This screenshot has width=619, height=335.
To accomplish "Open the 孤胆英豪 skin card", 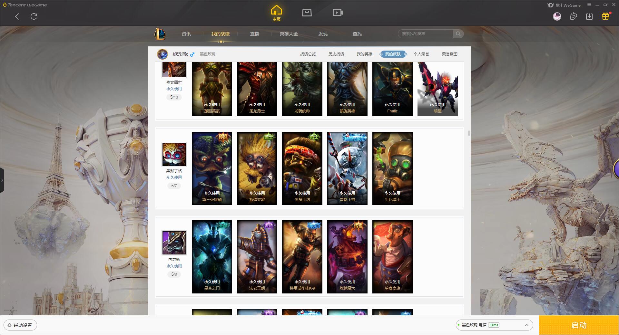I will (x=212, y=89).
